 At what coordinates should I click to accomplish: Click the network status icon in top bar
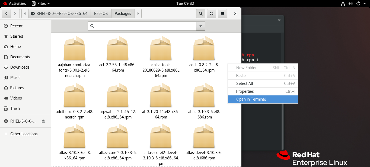pyautogui.click(x=343, y=4)
